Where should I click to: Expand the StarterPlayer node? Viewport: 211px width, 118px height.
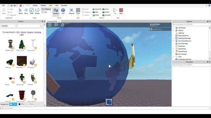point(173,51)
